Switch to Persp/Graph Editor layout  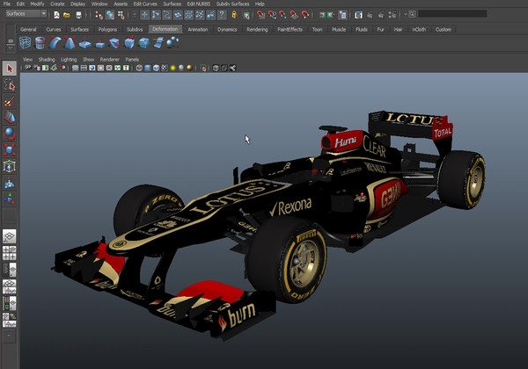[10, 286]
